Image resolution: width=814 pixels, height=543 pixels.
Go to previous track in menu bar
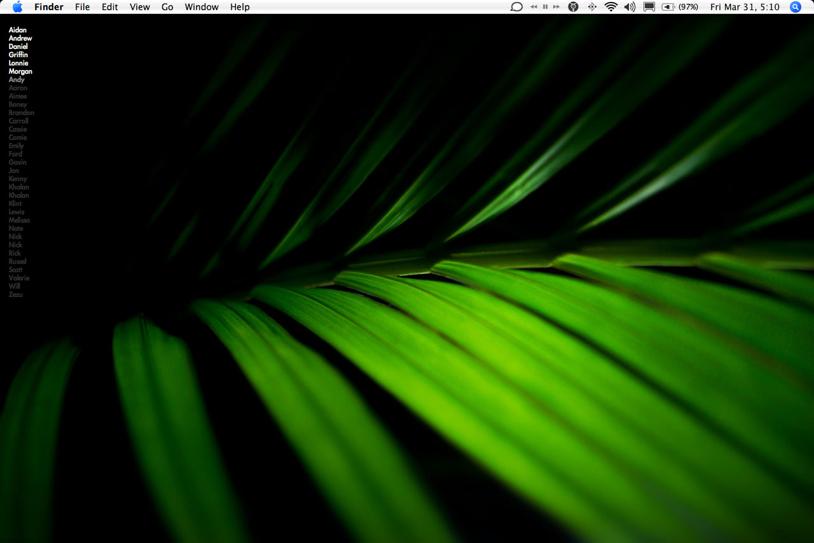coord(534,7)
